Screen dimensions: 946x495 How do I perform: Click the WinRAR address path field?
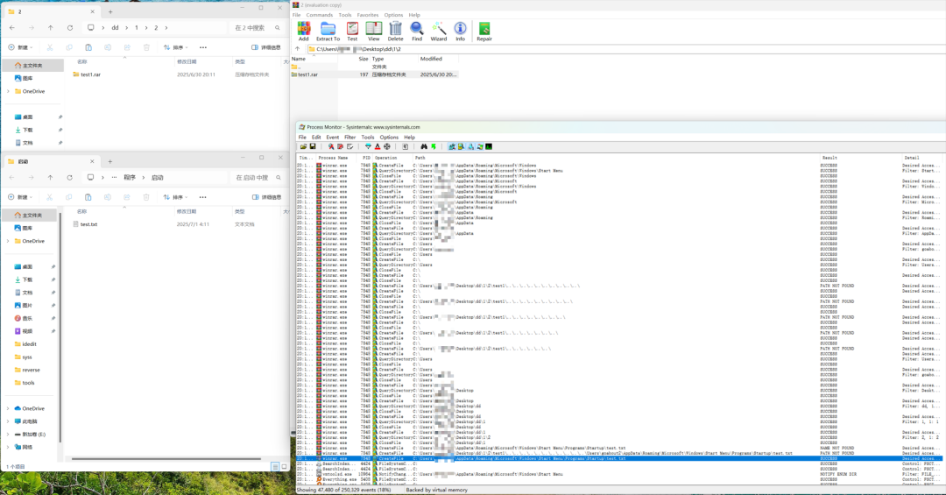625,49
